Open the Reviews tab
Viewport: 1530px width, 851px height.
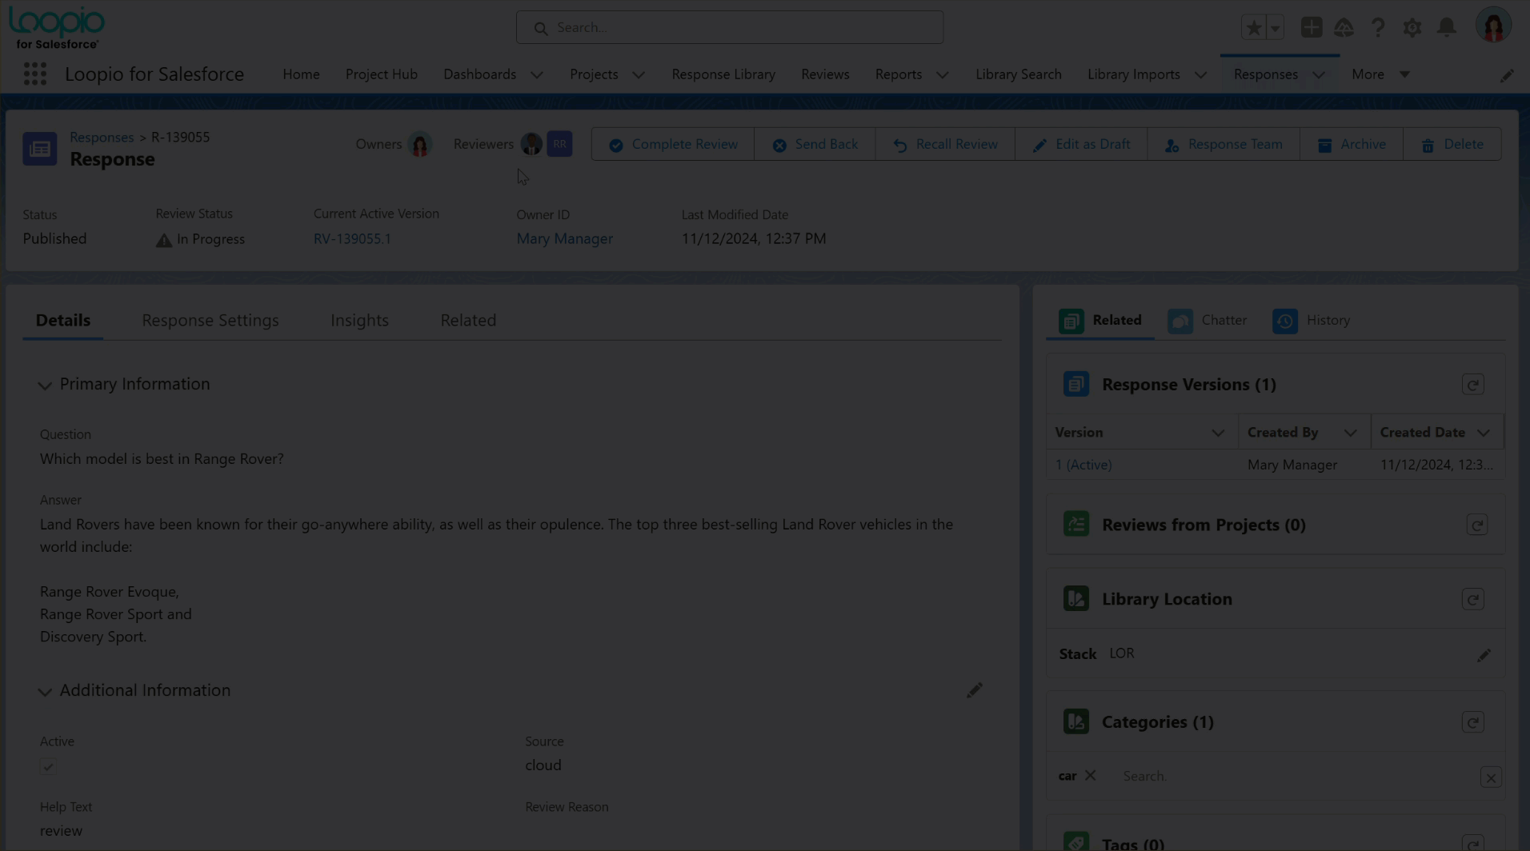click(x=825, y=74)
